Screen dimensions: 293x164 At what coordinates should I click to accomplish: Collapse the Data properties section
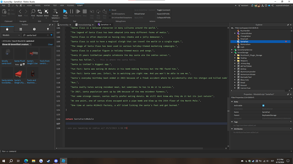point(232,102)
